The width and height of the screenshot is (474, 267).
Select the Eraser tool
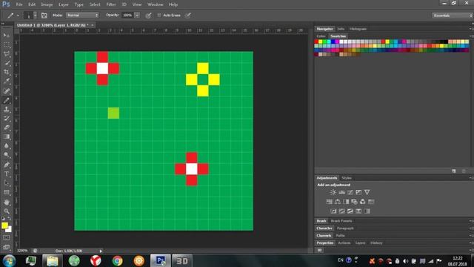[x=7, y=128]
